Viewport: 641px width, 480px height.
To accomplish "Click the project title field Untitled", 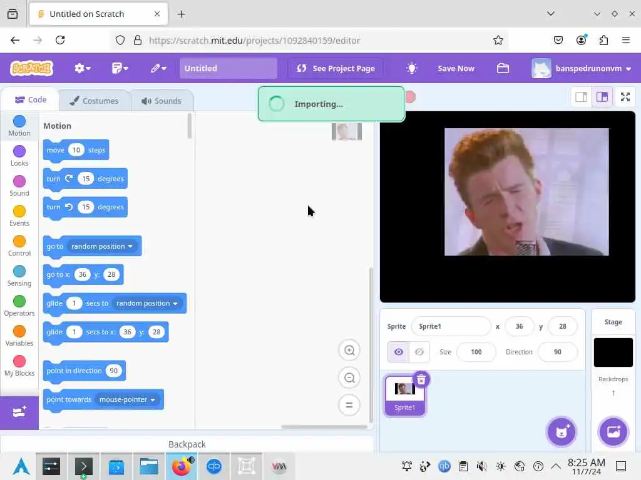I will (228, 68).
